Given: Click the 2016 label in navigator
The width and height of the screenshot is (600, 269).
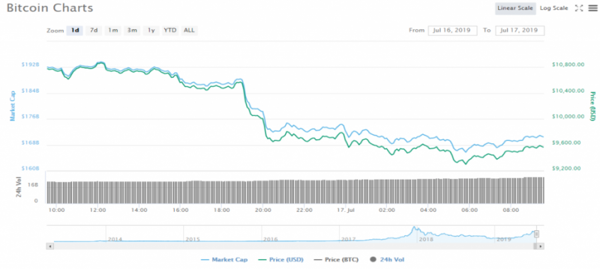Looking at the screenshot, I should click(x=270, y=239).
